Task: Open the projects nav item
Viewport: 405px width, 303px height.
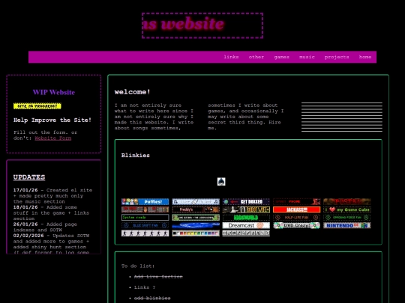Action: click(337, 57)
